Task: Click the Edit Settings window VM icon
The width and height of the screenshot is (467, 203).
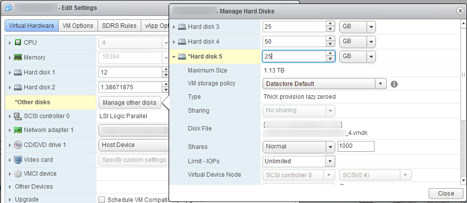Action: coord(9,8)
